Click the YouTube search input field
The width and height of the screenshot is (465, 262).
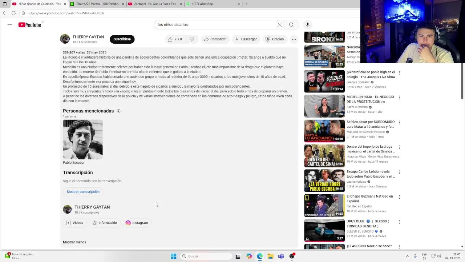(216, 25)
